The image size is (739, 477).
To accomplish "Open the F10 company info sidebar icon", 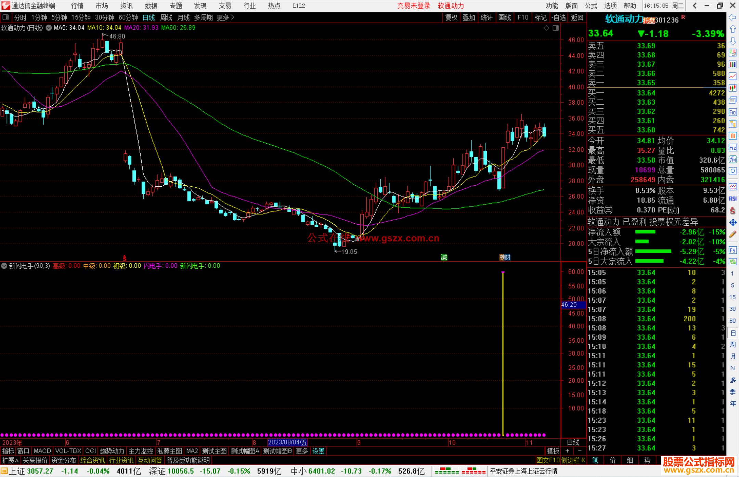I will [x=732, y=112].
